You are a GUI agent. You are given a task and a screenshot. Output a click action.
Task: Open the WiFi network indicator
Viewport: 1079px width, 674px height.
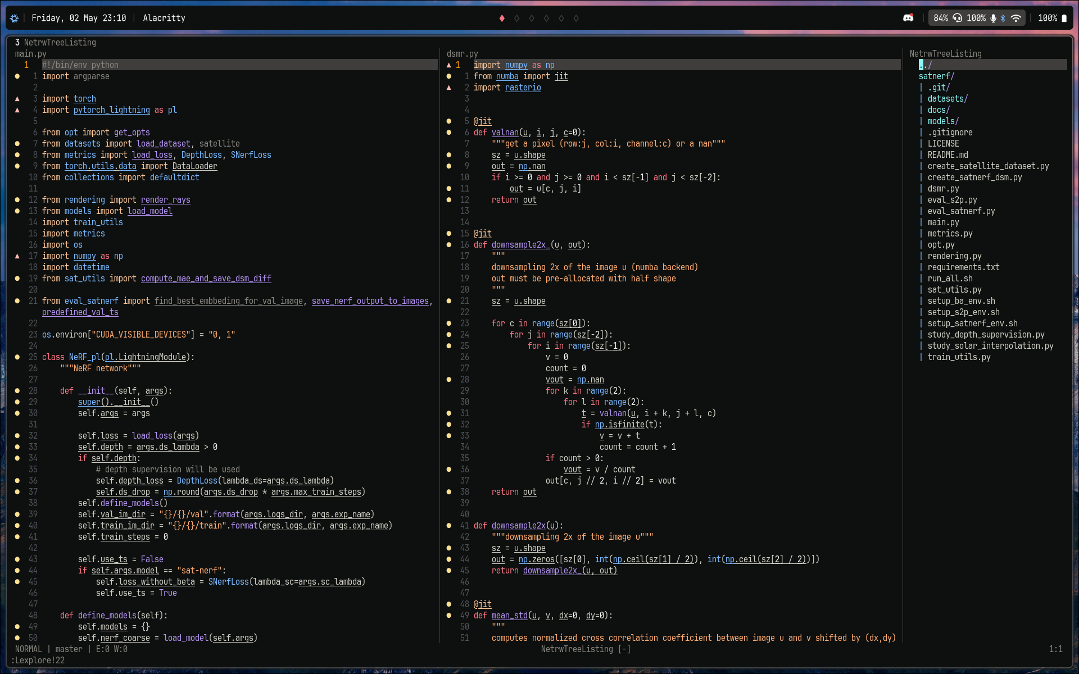[x=1015, y=18]
